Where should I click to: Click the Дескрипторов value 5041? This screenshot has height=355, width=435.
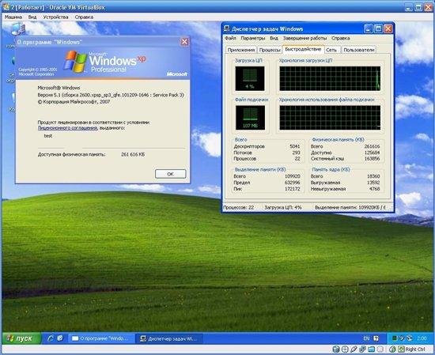295,146
